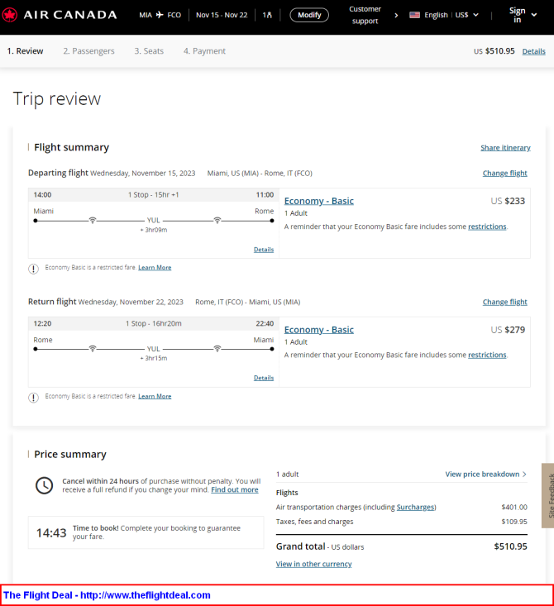Click the Grand total $510.95 amount
Screen dimensions: 554x606
(x=510, y=546)
